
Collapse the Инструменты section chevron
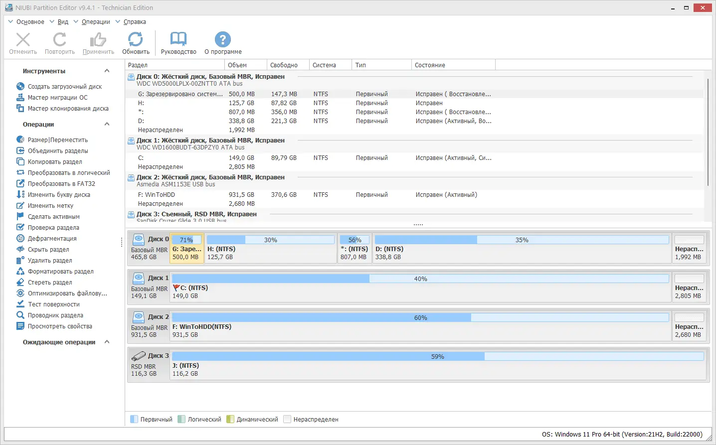click(x=107, y=71)
